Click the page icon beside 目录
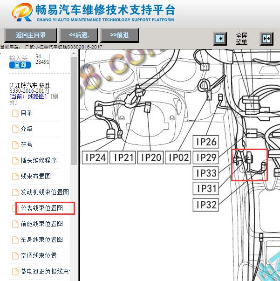This screenshot has width=280, height=281. (15, 113)
